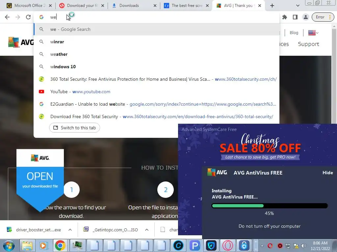Close the AVG Thank you tab

click(260, 6)
